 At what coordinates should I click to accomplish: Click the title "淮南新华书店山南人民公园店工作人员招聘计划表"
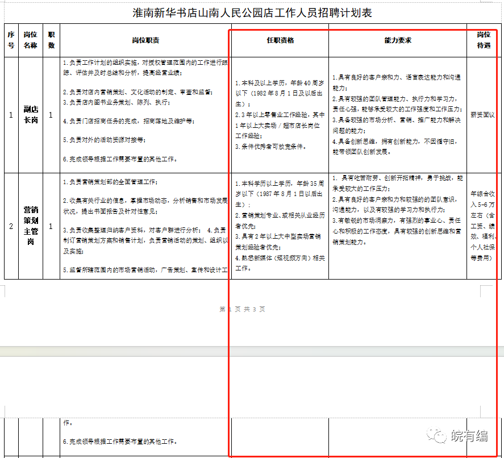point(252,13)
